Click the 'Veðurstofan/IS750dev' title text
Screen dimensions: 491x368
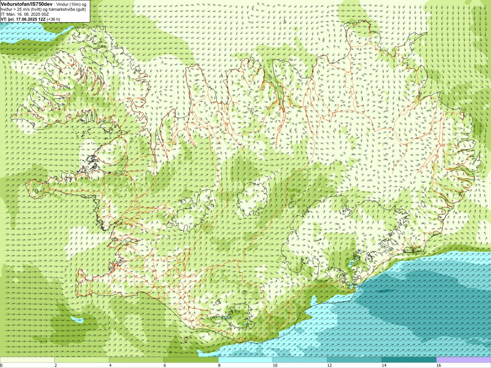pos(27,3)
